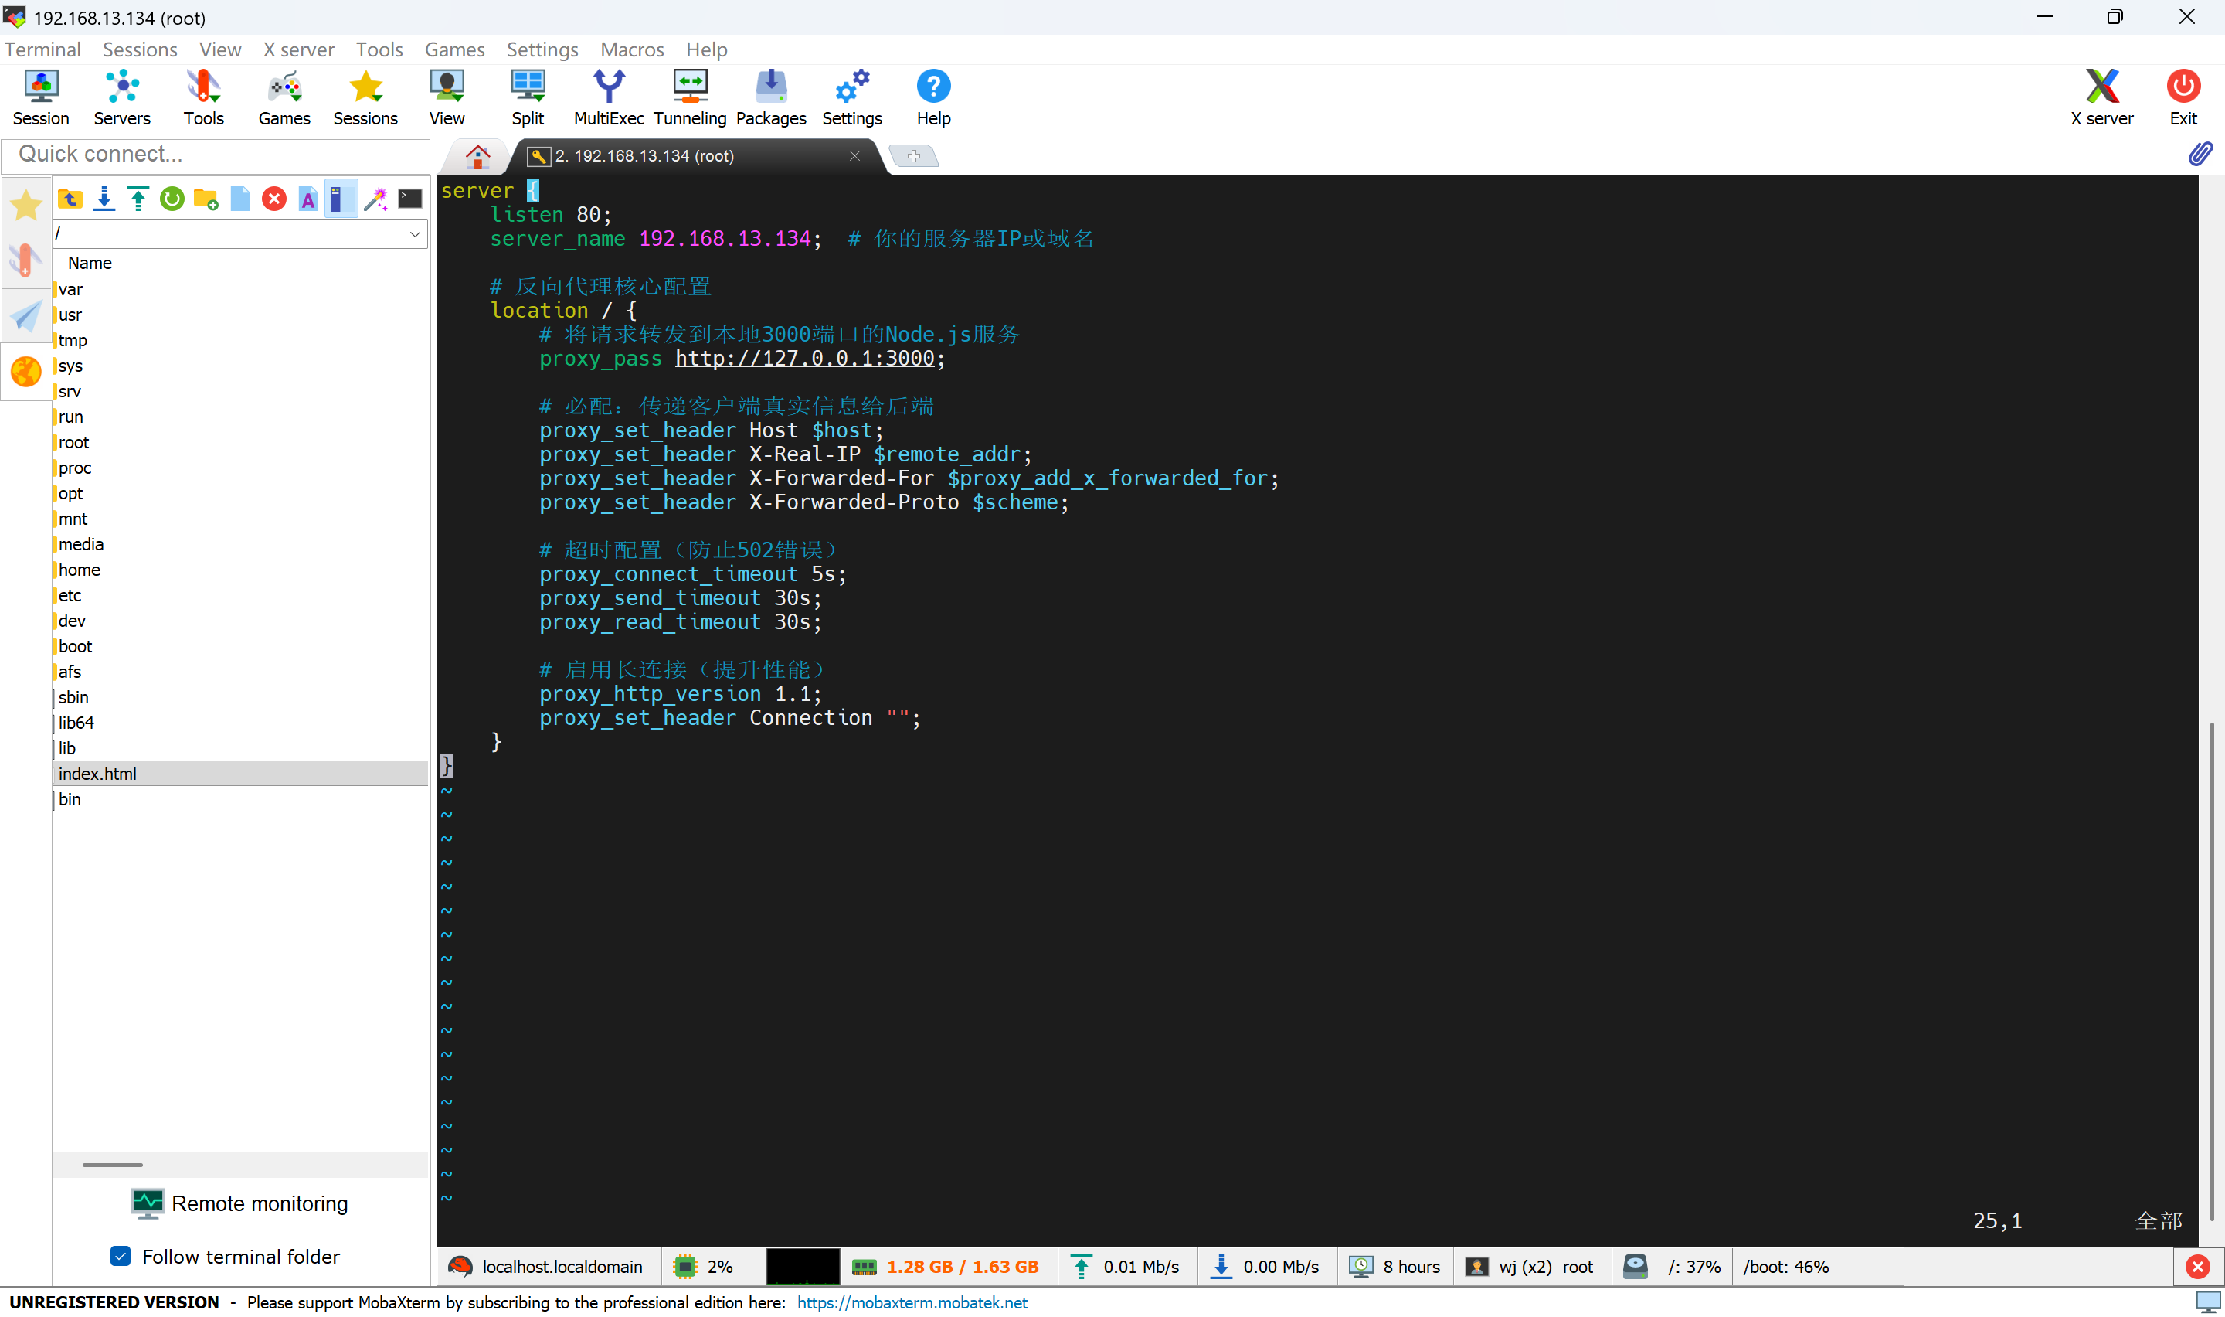Open the MultiExec toolbar icon

pyautogui.click(x=608, y=98)
